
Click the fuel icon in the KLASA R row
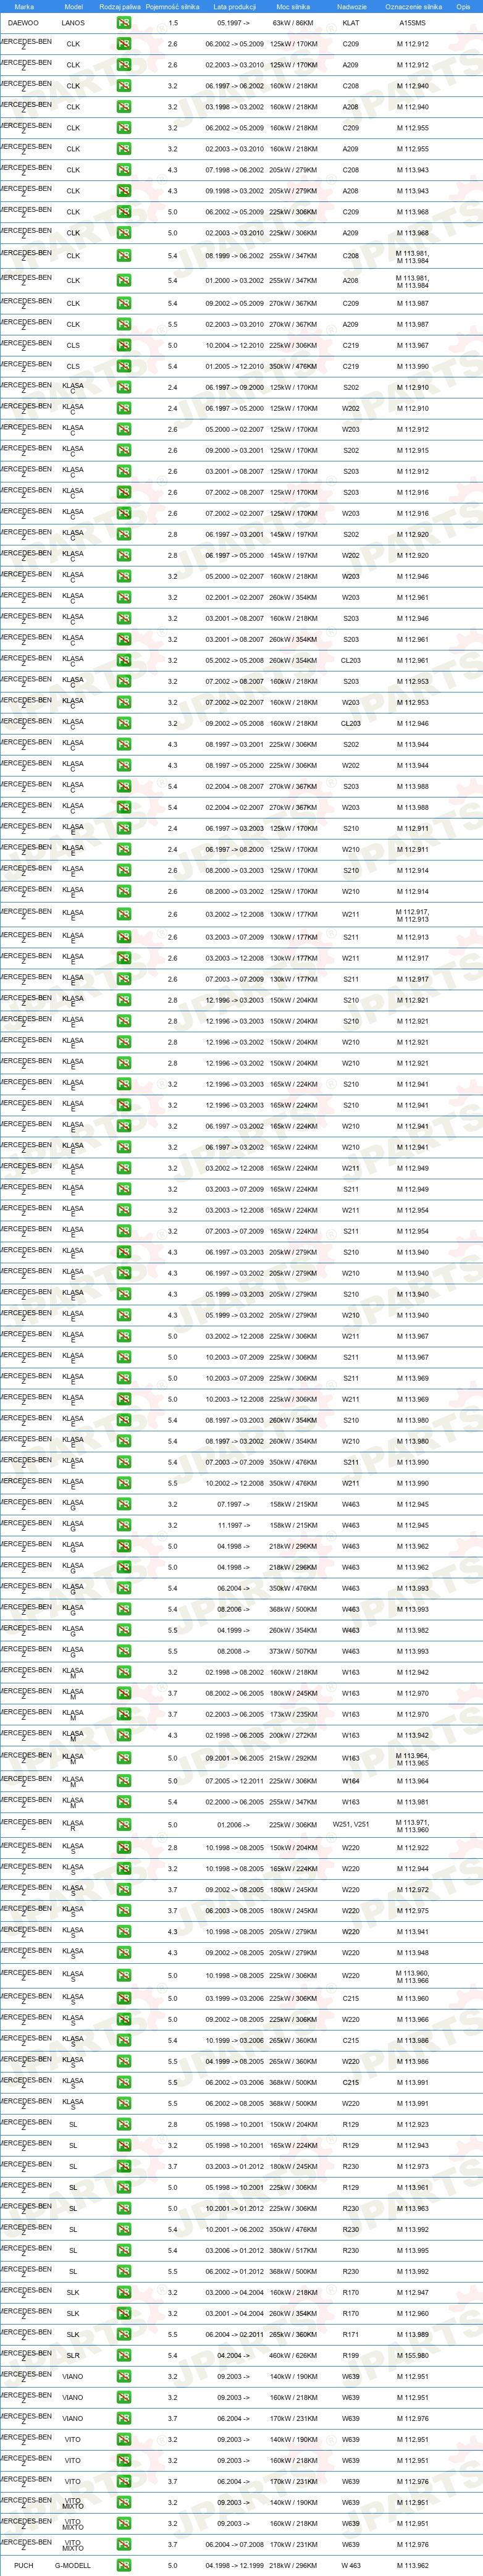(x=123, y=1825)
